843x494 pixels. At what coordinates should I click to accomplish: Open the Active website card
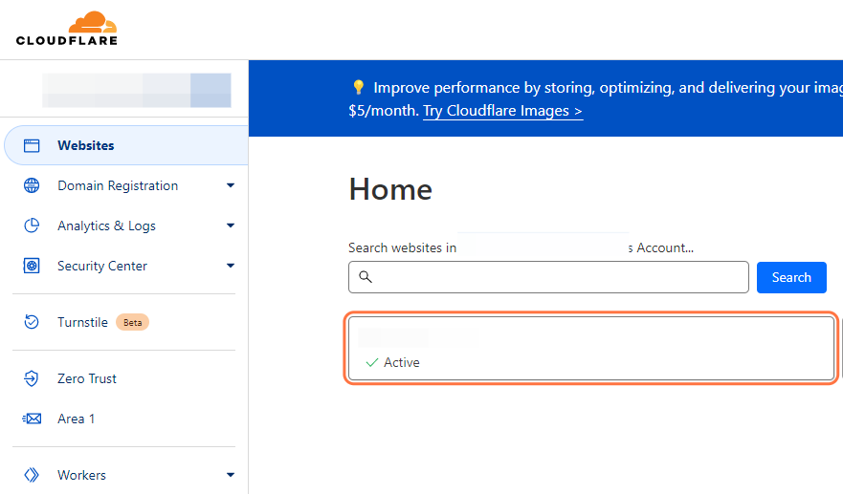[591, 349]
